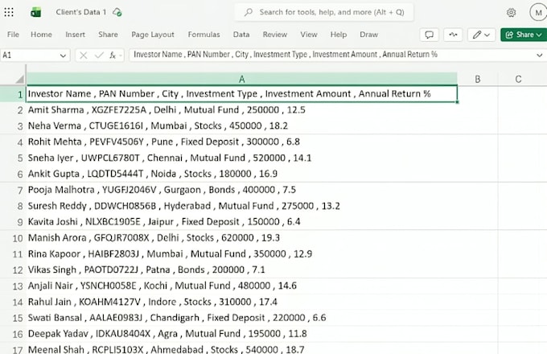Click the cloud saved status icon
Image resolution: width=547 pixels, height=354 pixels.
pos(117,12)
